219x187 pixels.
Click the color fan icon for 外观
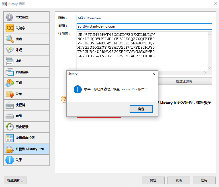coord(10,50)
